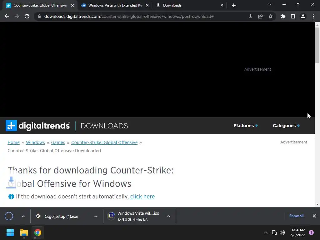Bookmark this page with the star icon
The width and height of the screenshot is (320, 240).
(x=270, y=16)
